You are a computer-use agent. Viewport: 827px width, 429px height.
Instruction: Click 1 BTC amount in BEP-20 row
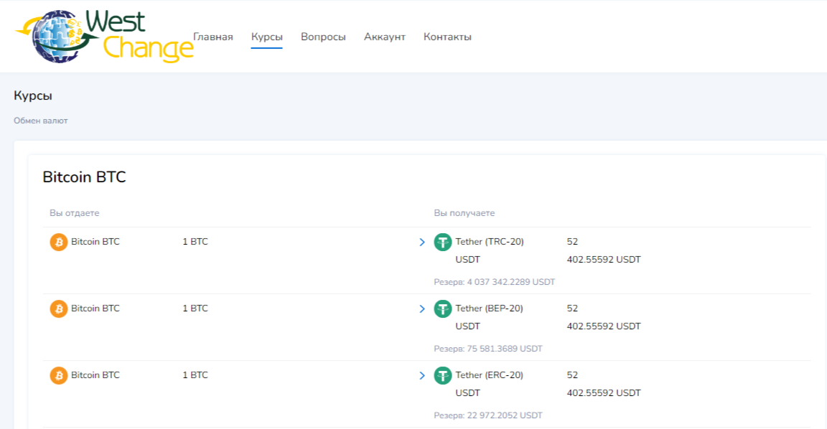tap(195, 308)
